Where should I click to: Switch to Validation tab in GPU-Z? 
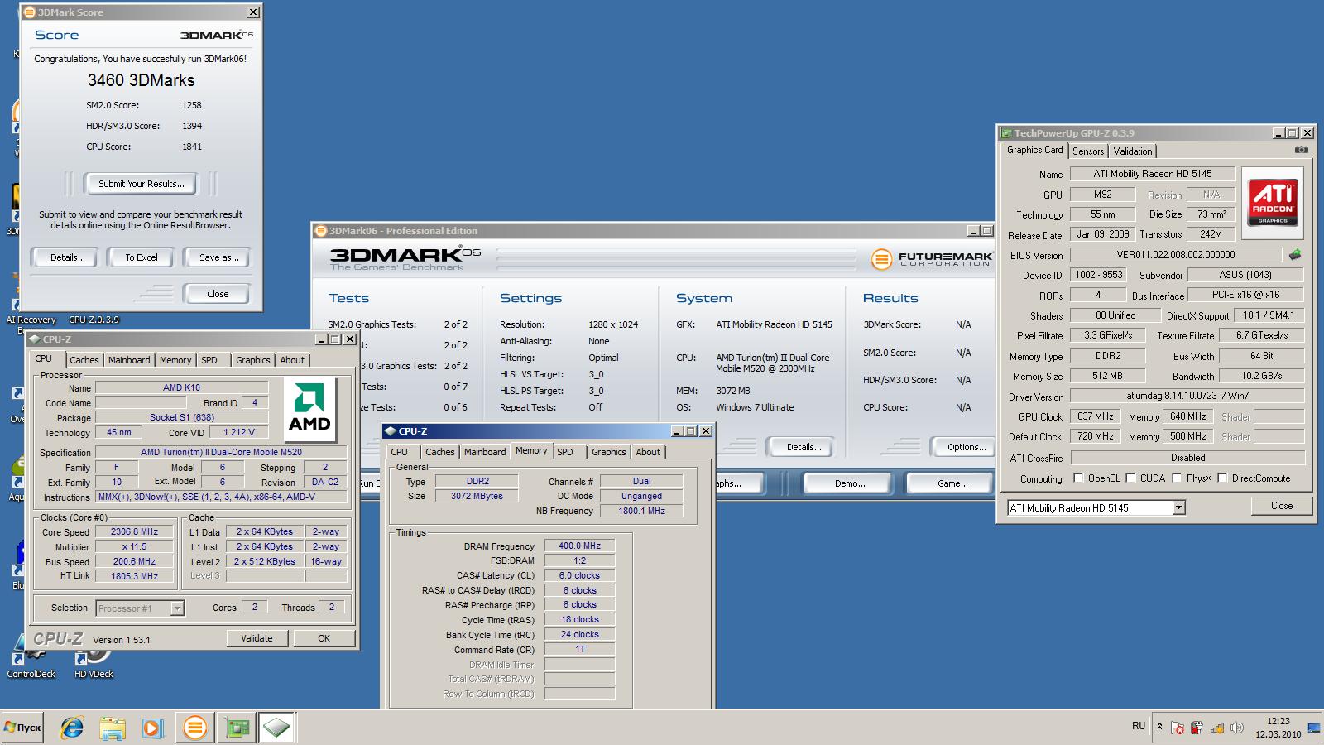coord(1132,151)
